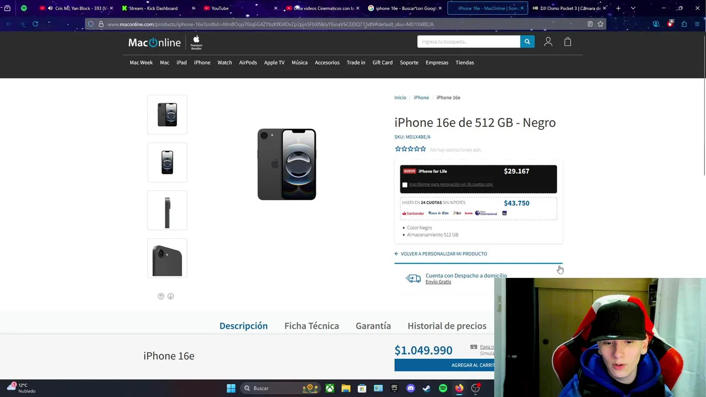
Task: Click product star rating
Action: pos(410,149)
